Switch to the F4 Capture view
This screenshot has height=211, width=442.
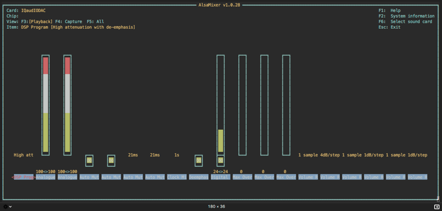click(x=69, y=22)
